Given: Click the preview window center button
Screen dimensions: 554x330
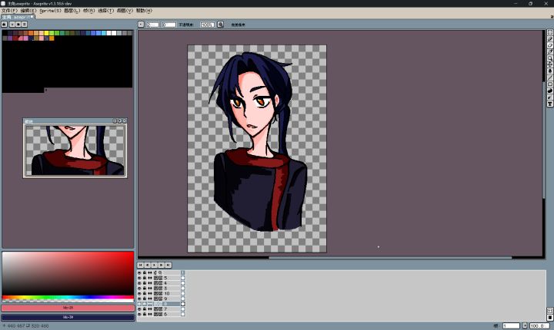Looking at the screenshot, I should click(x=115, y=121).
